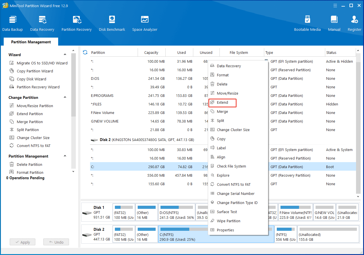Click Migrate OS to SSD/HD Wizard
Image resolution: width=364 pixels, height=255 pixels.
(x=42, y=63)
